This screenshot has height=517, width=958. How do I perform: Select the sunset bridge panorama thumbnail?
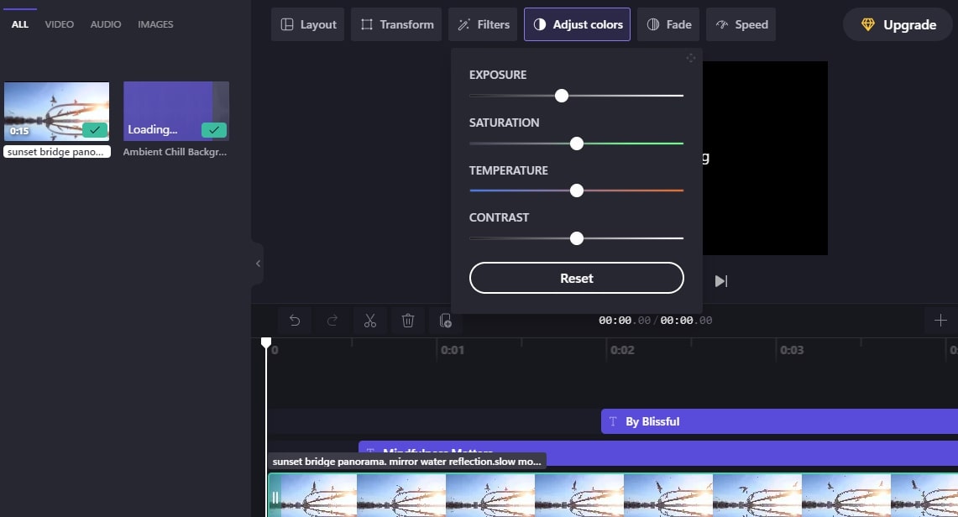[56, 109]
